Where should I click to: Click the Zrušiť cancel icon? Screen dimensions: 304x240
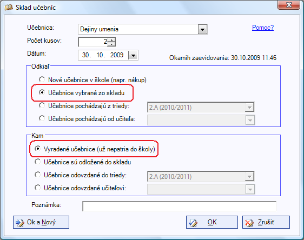[x=249, y=223]
